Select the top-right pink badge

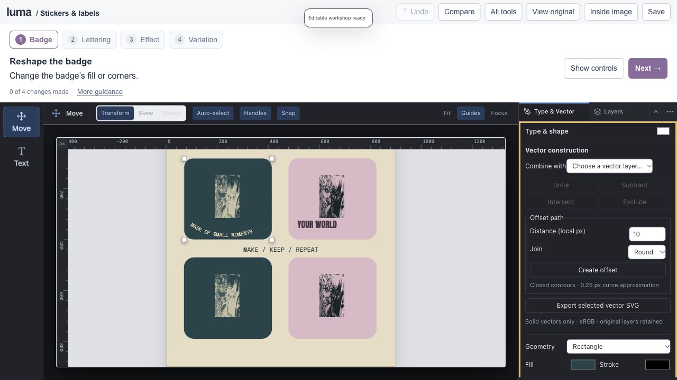(x=332, y=198)
